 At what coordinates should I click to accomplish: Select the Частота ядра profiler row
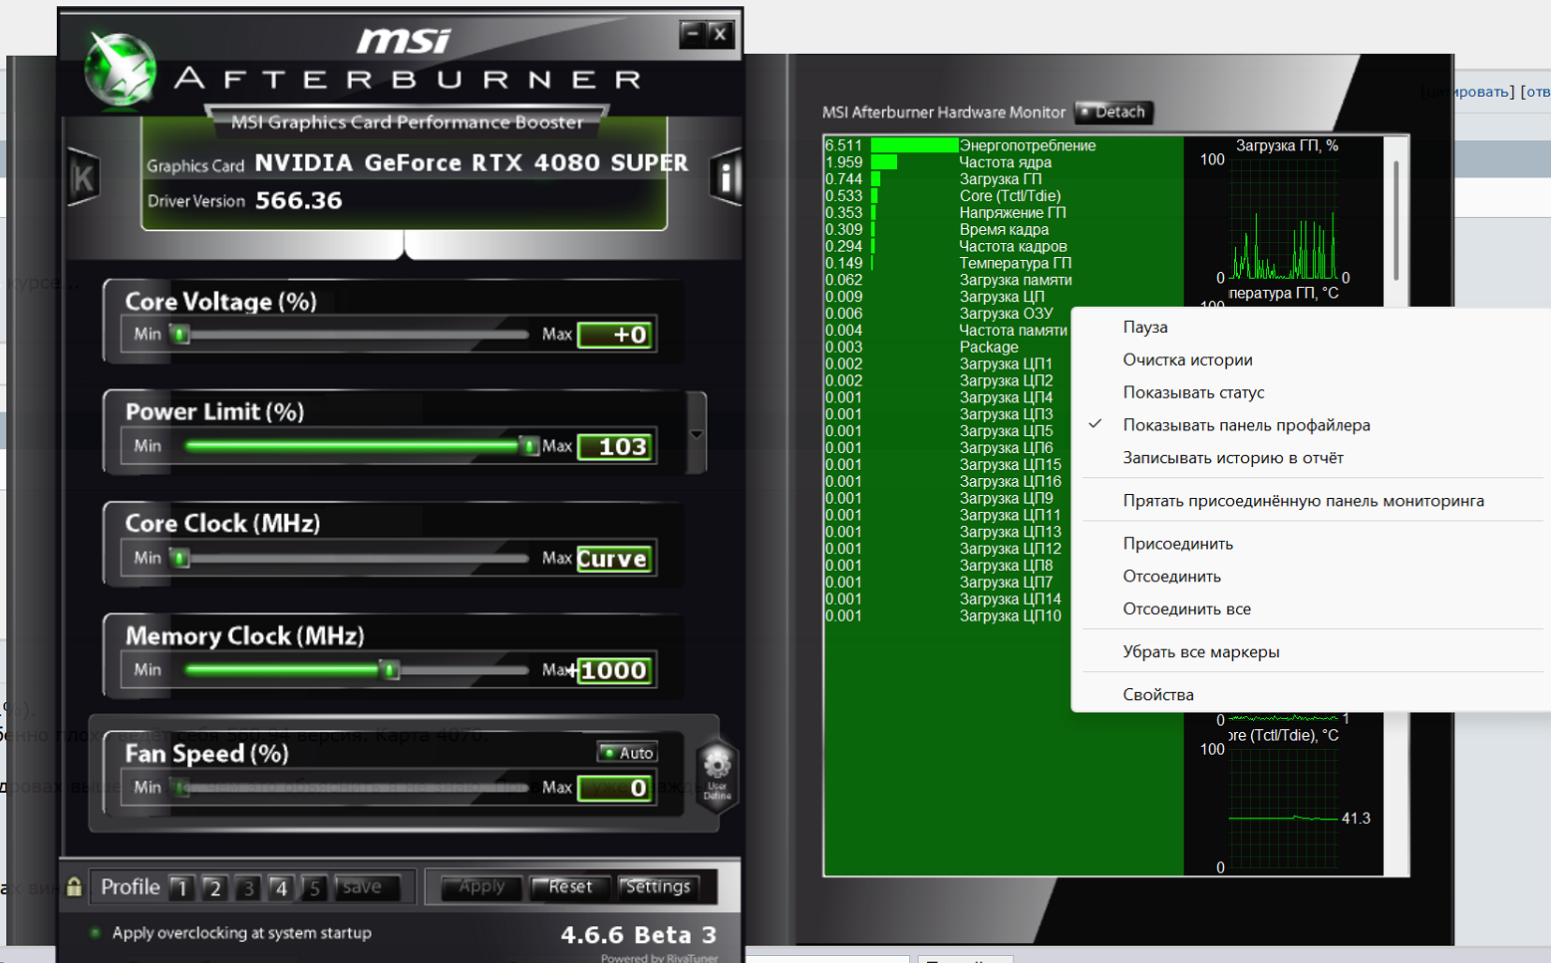[1004, 162]
